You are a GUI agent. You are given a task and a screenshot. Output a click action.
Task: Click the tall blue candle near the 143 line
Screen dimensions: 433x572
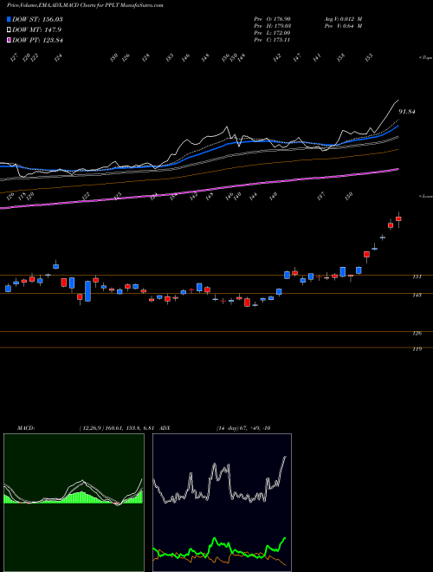pos(87,290)
